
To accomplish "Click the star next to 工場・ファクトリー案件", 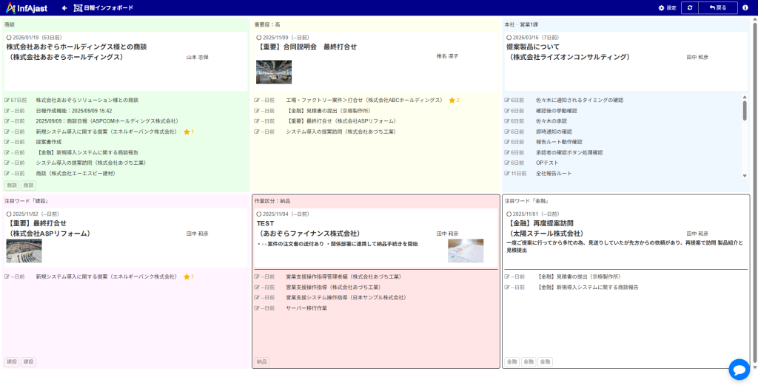I will (x=452, y=101).
